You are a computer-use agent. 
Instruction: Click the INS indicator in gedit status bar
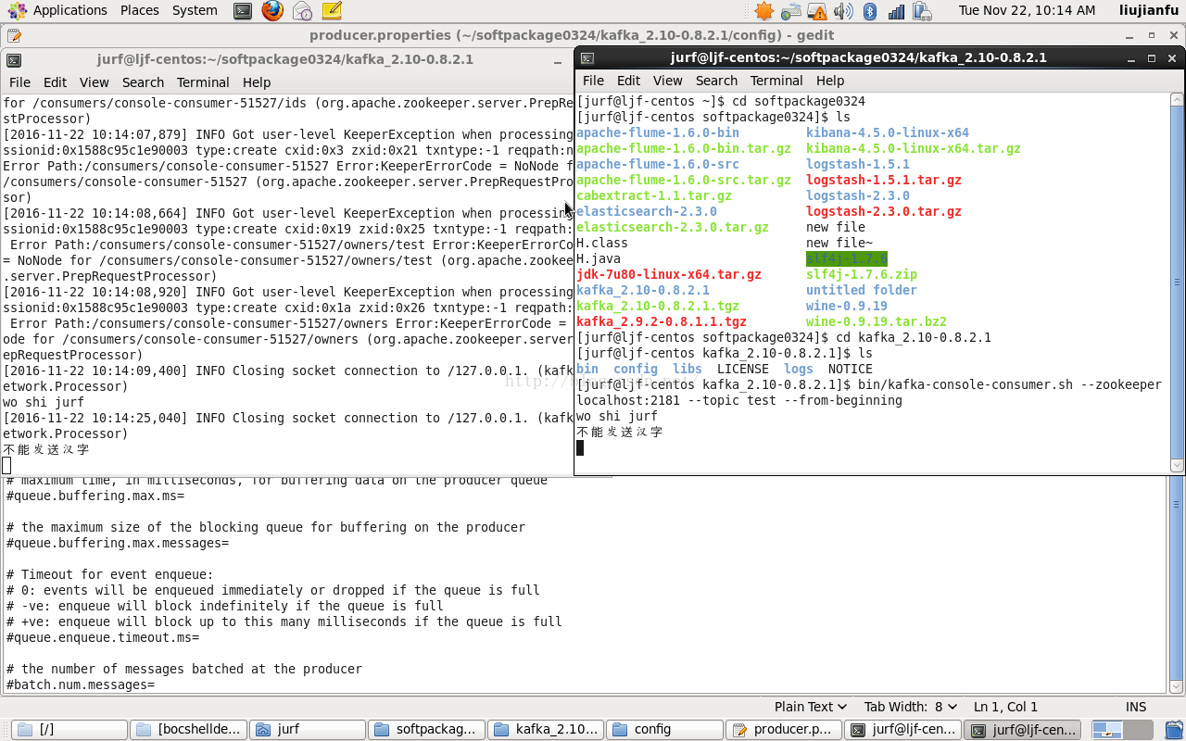pos(1136,707)
